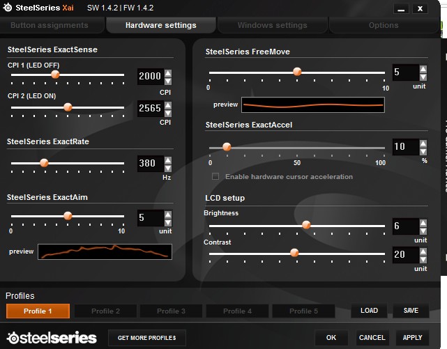Raise ExactRate Hz with up arrow
This screenshot has width=447, height=349.
coord(168,160)
